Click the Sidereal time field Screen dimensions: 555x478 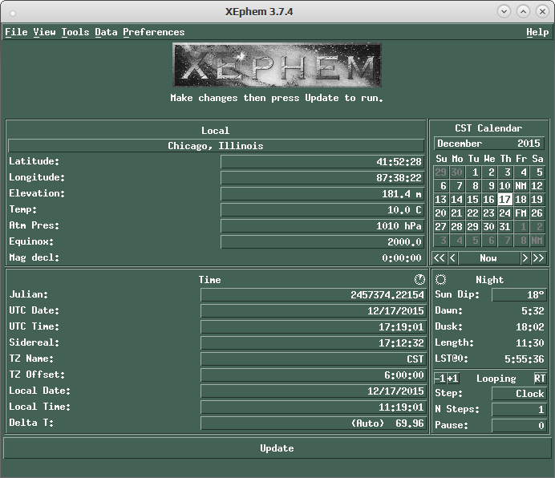pos(314,342)
